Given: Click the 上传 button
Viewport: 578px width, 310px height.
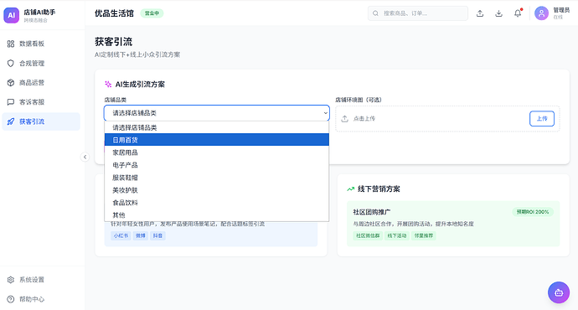Looking at the screenshot, I should (x=542, y=119).
